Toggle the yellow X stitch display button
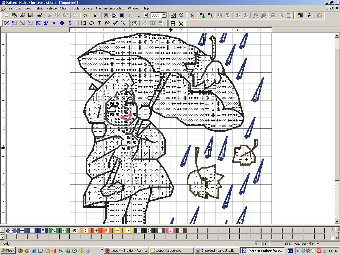Viewport: 340px width, 255px height. pos(181,23)
